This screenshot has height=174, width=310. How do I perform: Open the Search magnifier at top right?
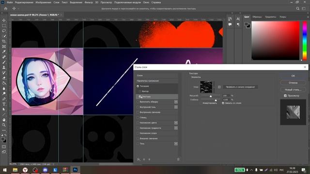tap(297, 9)
